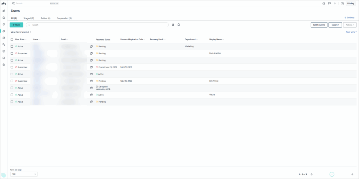This screenshot has height=179, width=359.
Task: Click the Pricing button
Action: (351, 4)
